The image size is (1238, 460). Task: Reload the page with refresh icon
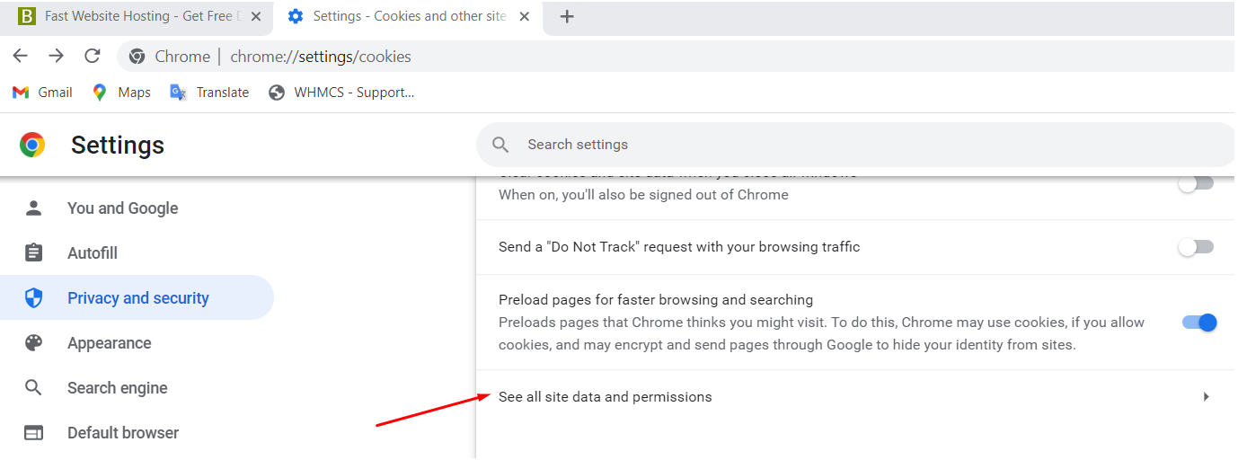pos(92,57)
